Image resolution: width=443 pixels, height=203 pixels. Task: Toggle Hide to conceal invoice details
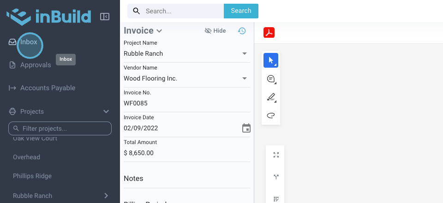point(215,31)
